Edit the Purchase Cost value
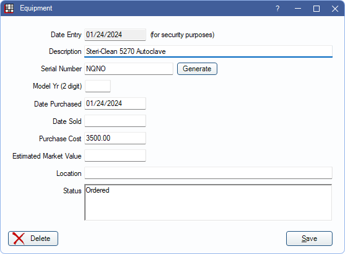This screenshot has height=254, width=345. [x=115, y=138]
